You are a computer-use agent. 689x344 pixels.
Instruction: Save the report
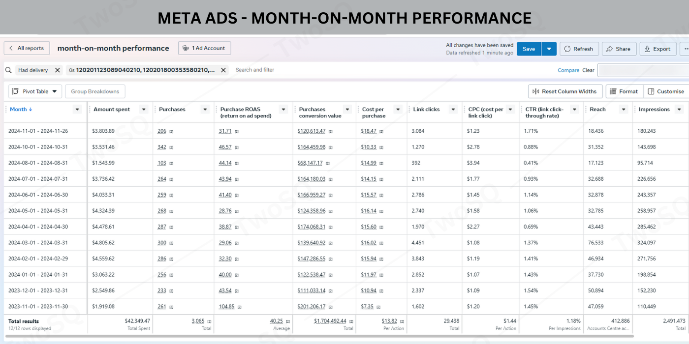[529, 49]
